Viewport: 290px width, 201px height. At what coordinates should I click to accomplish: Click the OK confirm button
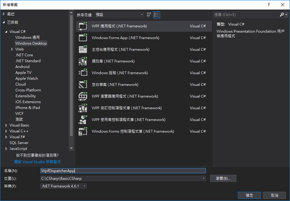249,195
